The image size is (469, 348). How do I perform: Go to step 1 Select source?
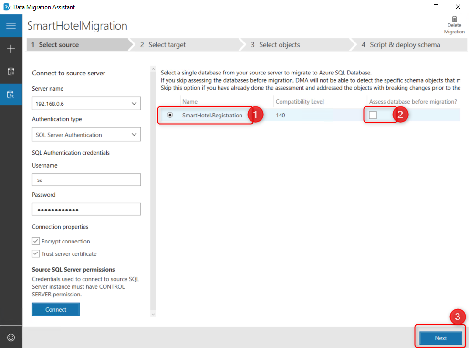point(77,45)
